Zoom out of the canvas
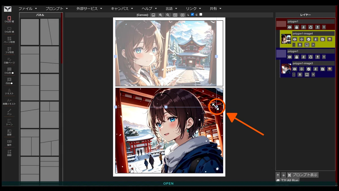 coord(168,15)
